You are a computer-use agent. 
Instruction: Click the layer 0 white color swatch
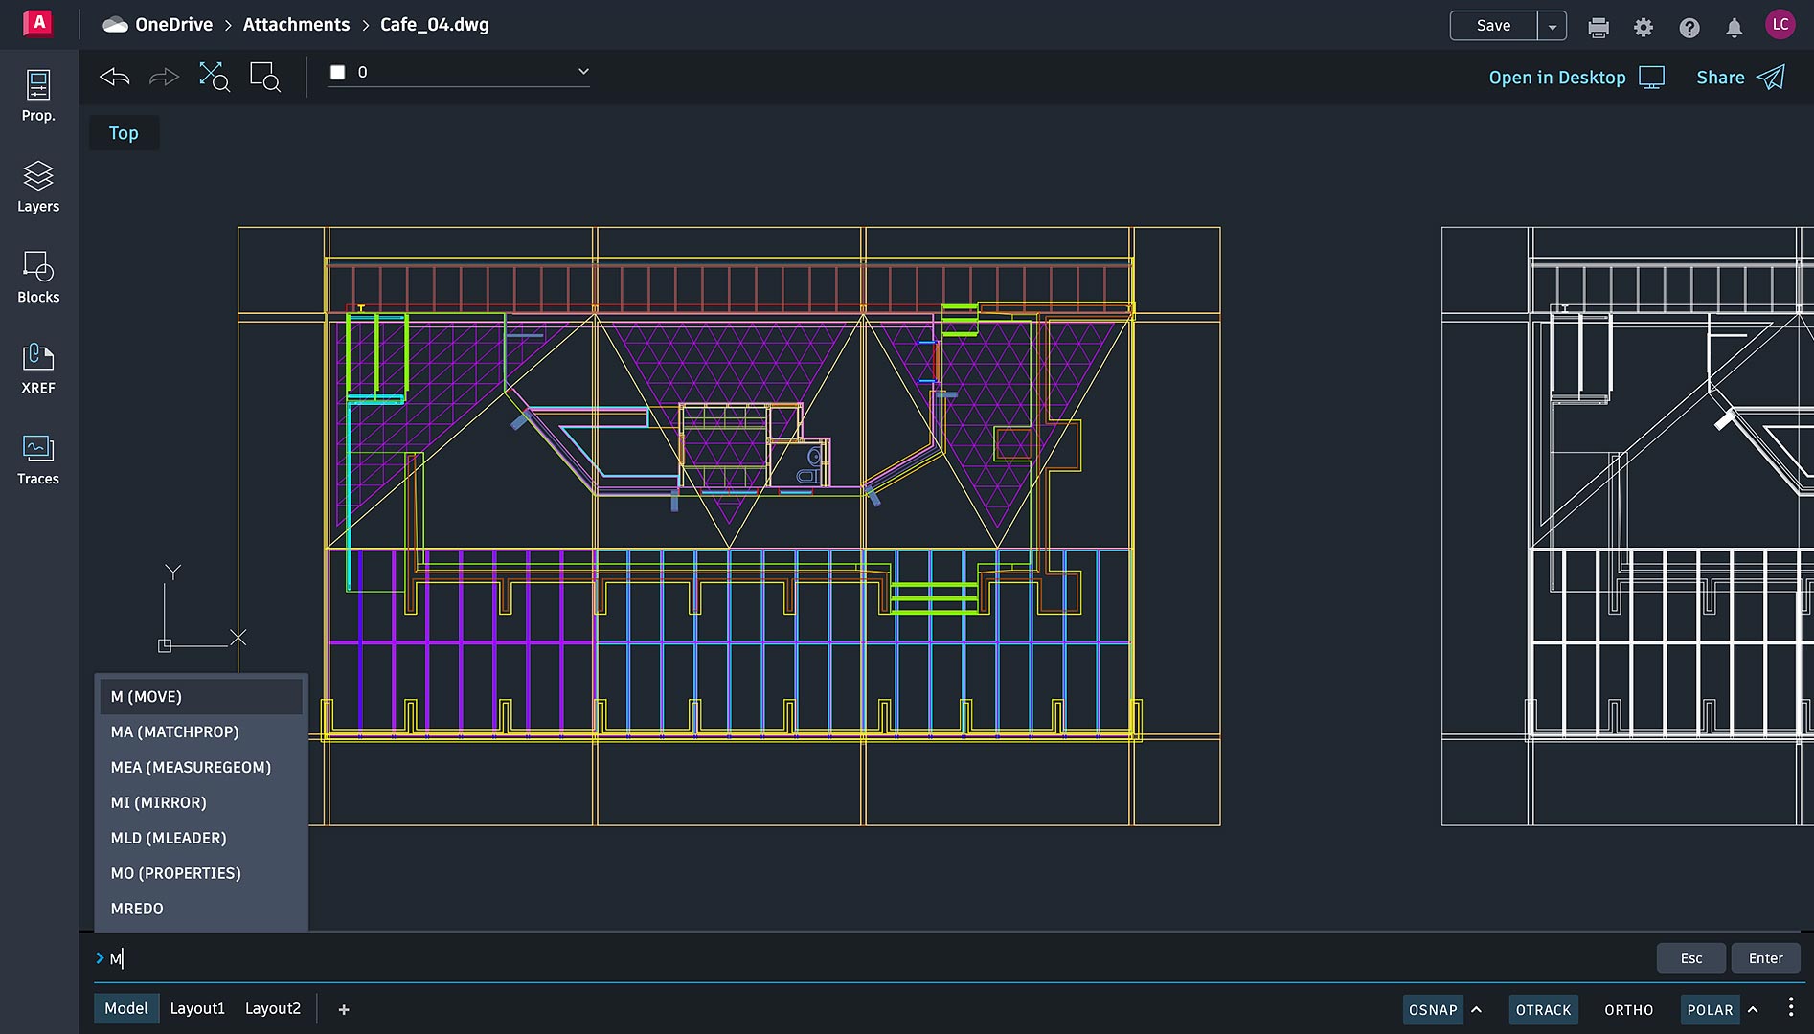(337, 72)
